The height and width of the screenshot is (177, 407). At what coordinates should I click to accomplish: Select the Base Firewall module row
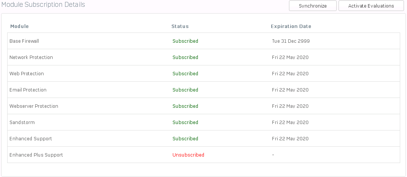pos(203,41)
